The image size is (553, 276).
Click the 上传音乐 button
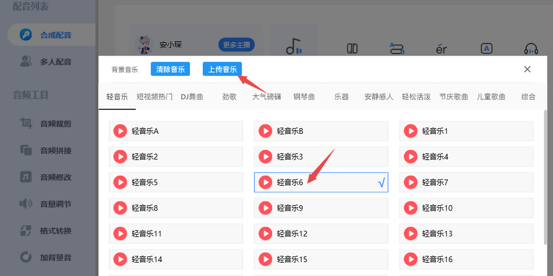click(x=223, y=69)
